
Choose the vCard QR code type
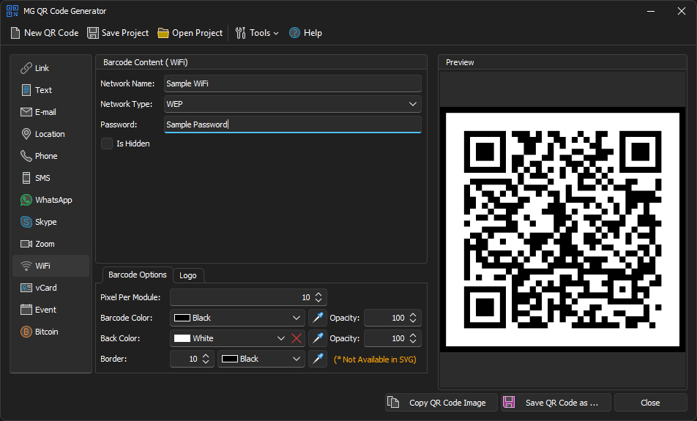click(51, 288)
